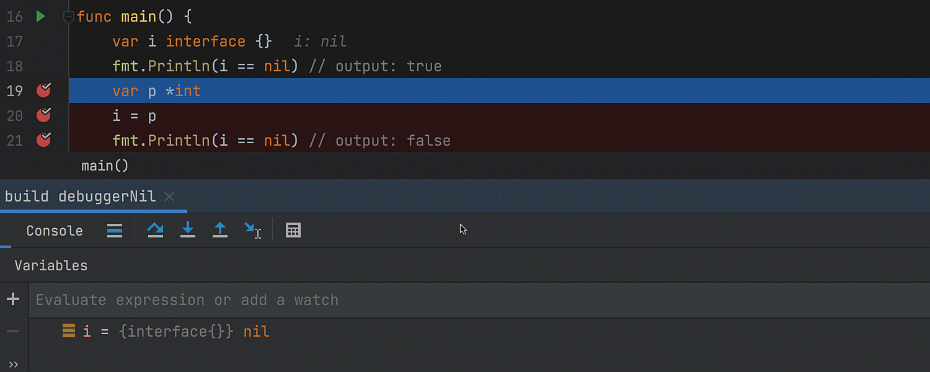Focus the Evaluate expression input field
Screen dimensions: 930x372
coord(434,300)
